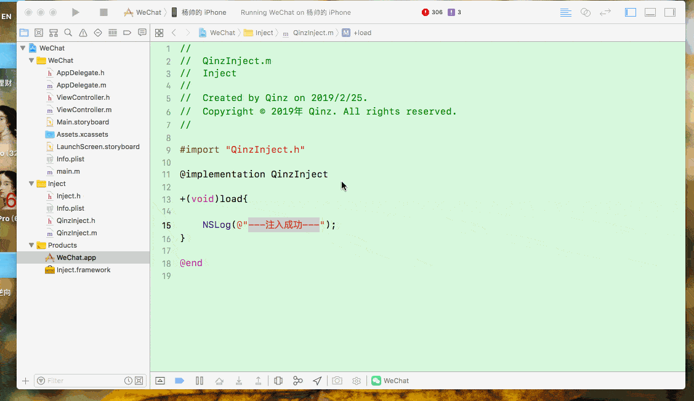Open Debug Memory Graph
Screen dimensions: 694x401
(x=298, y=381)
